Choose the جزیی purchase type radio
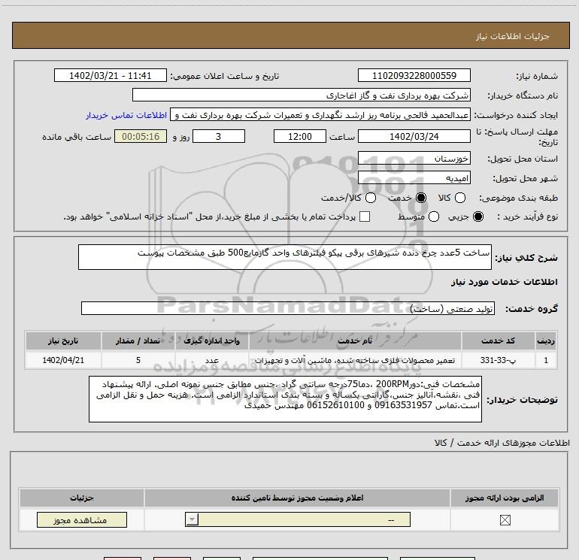Viewport: 579px width, 560px height. (477, 216)
